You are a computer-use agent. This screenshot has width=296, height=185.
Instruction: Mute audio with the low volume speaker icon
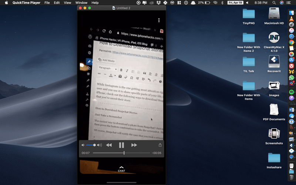click(83, 145)
